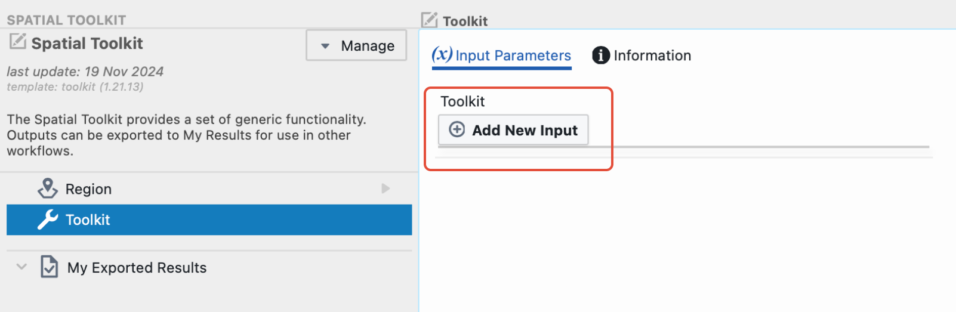Collapse the My Exported Results chevron
The height and width of the screenshot is (312, 956).
(x=21, y=267)
